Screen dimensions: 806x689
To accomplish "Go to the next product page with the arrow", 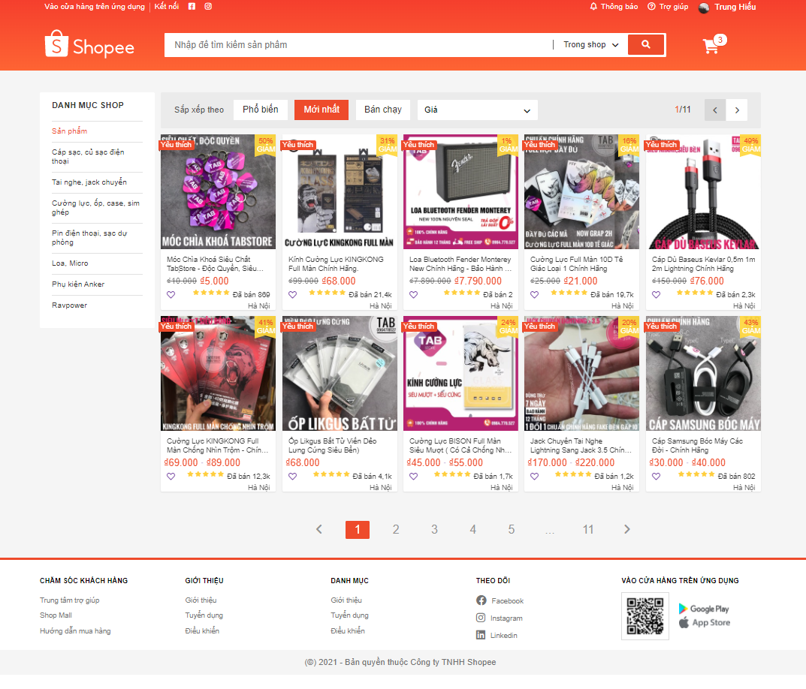I will tap(736, 110).
